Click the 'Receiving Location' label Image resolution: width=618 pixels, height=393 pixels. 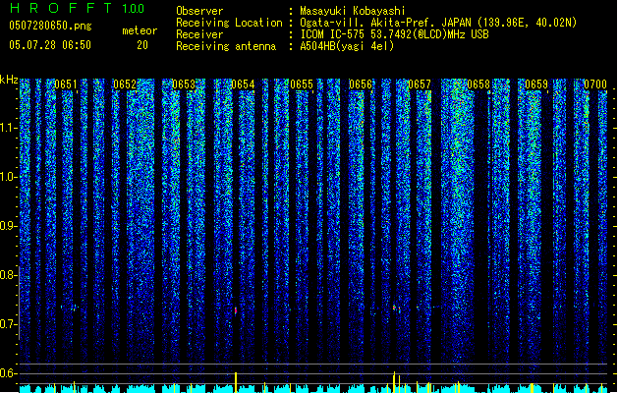click(x=229, y=23)
